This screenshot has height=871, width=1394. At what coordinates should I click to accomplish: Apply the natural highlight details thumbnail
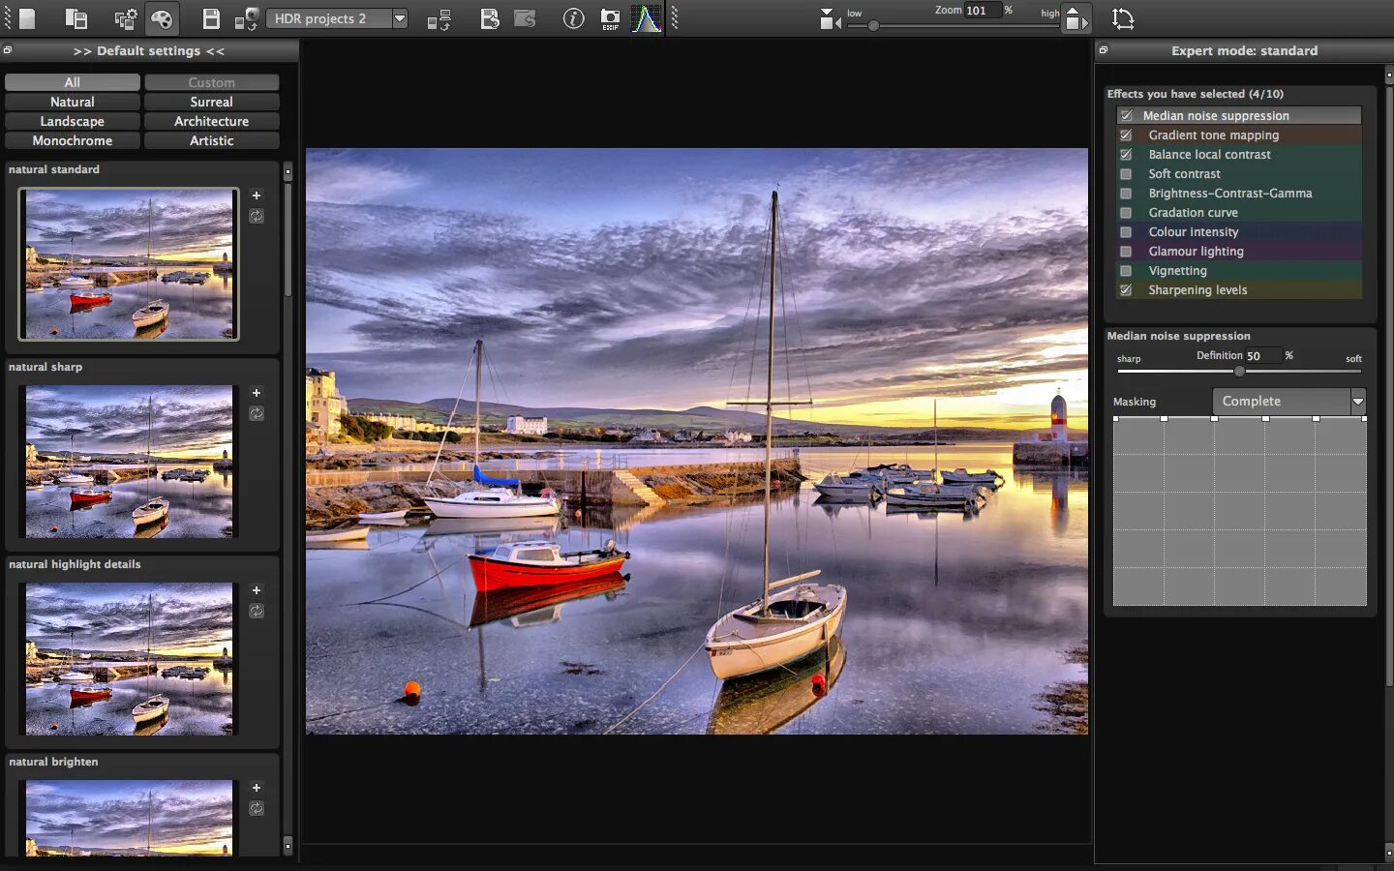click(x=129, y=659)
